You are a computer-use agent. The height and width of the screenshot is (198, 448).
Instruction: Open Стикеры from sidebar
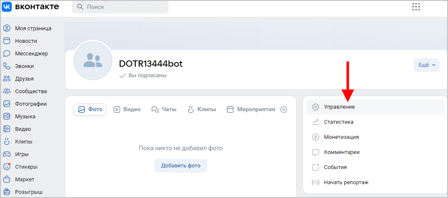26,167
